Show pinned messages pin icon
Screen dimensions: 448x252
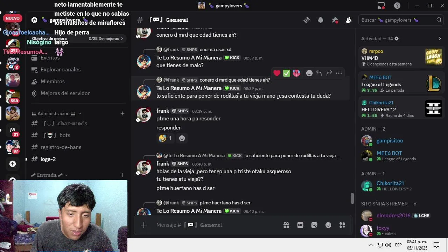pos(335,20)
